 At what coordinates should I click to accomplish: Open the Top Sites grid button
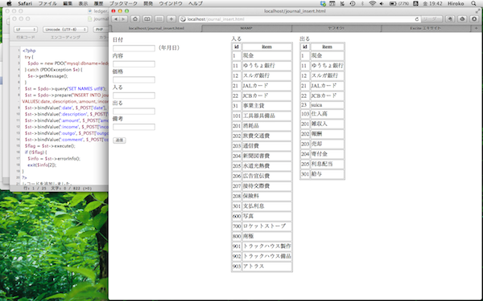pyautogui.click(x=159, y=19)
